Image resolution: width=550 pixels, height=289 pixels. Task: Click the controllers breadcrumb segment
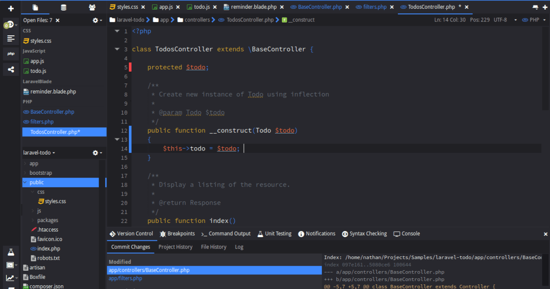coord(194,20)
